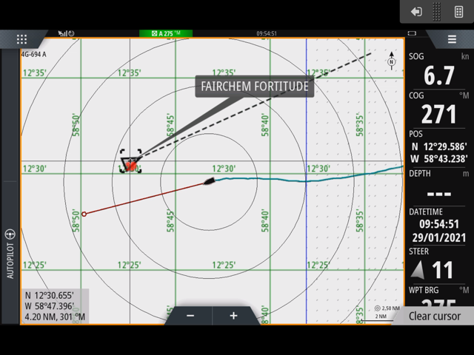Tap the longitude W 58°43.238' value
Screen dimensions: 474x355
click(439, 159)
